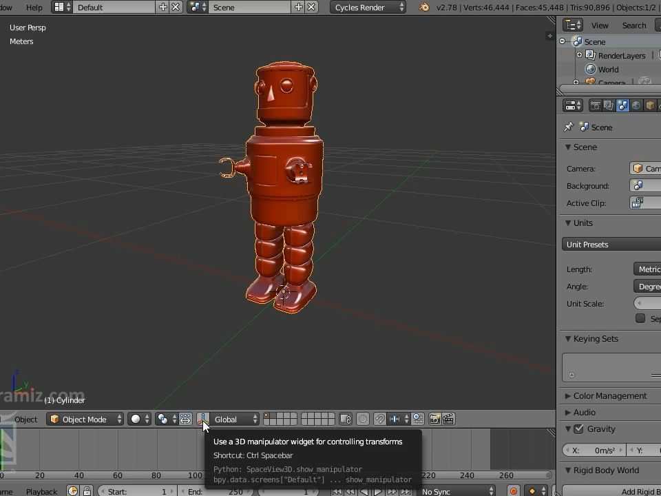Click the Angle unit Degrees button
661x496 pixels.
point(647,287)
